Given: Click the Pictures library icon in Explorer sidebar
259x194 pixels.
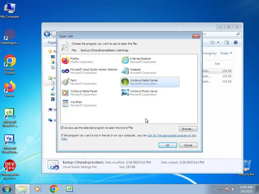Looking at the screenshot, I should tap(53, 94).
